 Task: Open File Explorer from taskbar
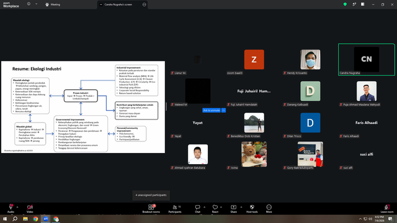[25, 219]
